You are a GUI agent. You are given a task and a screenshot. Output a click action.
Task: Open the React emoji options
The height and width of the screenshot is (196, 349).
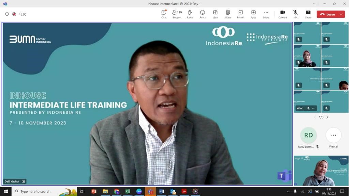202,14
